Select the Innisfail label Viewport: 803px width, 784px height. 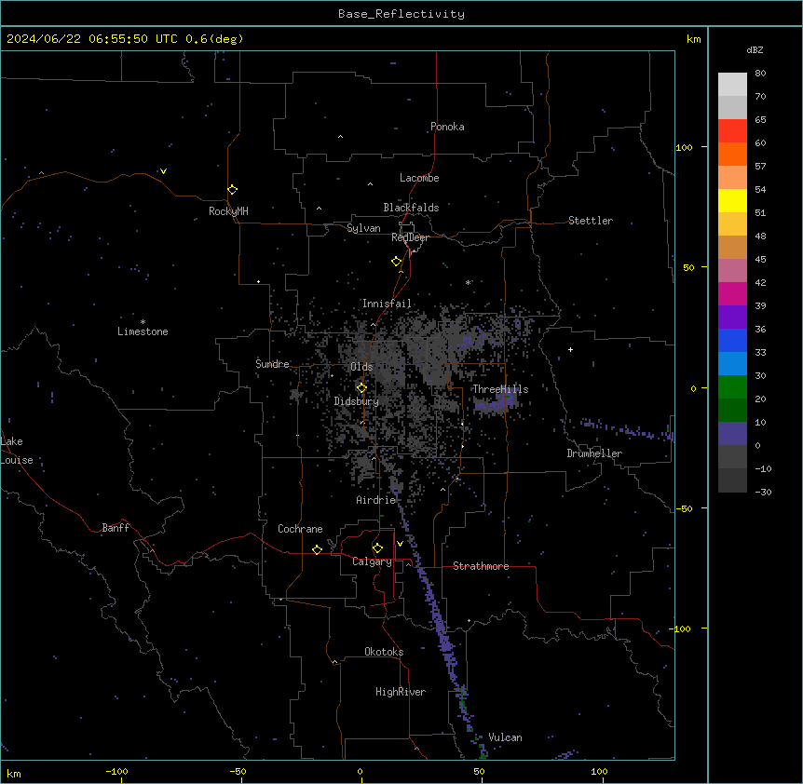click(387, 304)
